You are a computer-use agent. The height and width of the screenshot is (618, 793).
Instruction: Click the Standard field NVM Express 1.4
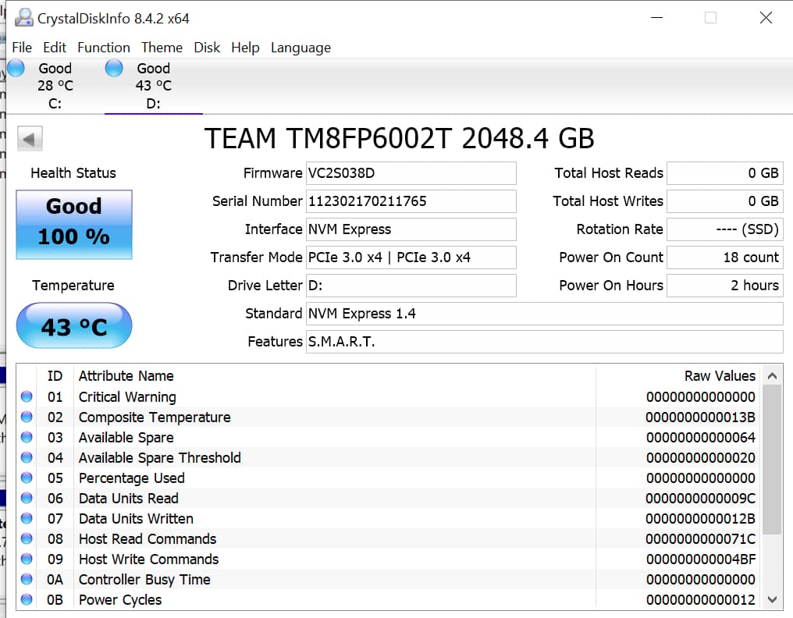(x=545, y=314)
